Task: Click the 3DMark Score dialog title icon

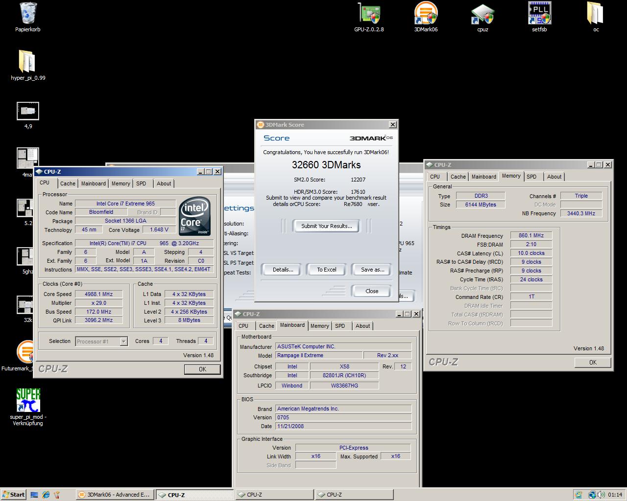Action: pos(261,125)
